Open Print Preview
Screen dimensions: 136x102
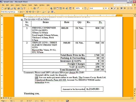pyautogui.click(x=22, y=8)
